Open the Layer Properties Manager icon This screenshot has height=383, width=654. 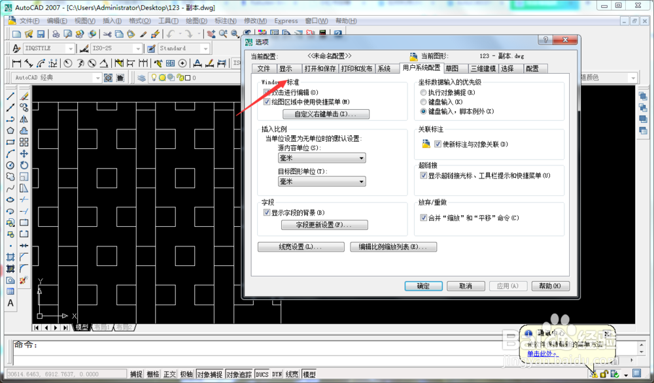pos(141,78)
